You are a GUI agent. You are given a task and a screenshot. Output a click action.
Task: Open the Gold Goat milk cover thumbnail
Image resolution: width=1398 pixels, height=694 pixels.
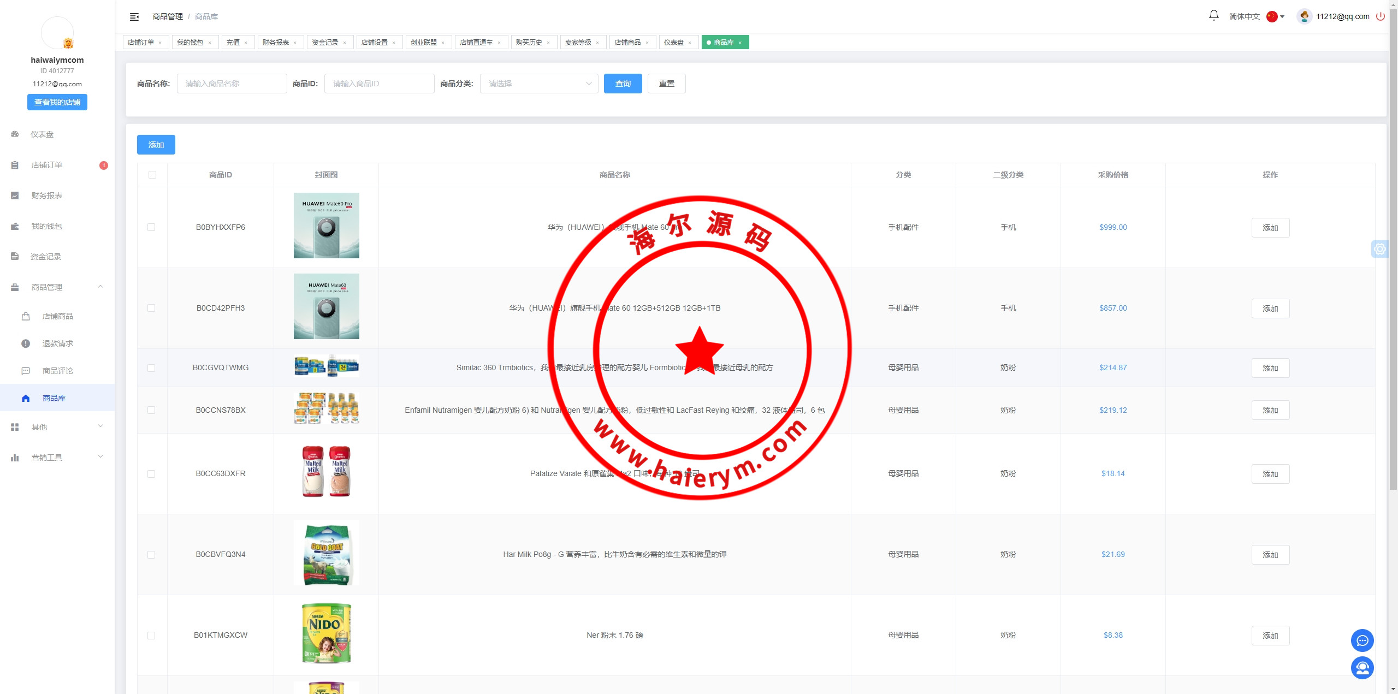pos(327,553)
